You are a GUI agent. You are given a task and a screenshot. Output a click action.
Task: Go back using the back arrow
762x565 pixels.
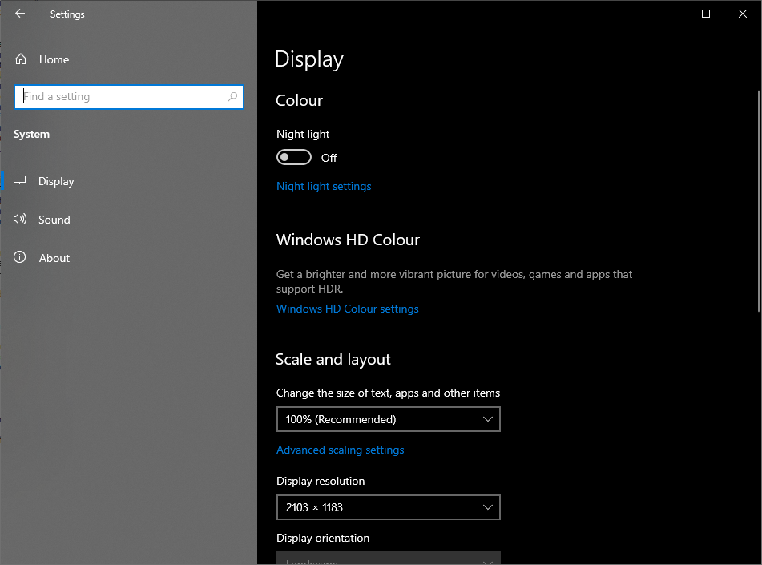coord(20,14)
